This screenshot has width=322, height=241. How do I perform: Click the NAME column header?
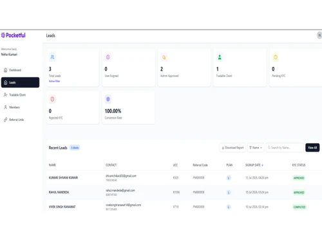(x=52, y=165)
